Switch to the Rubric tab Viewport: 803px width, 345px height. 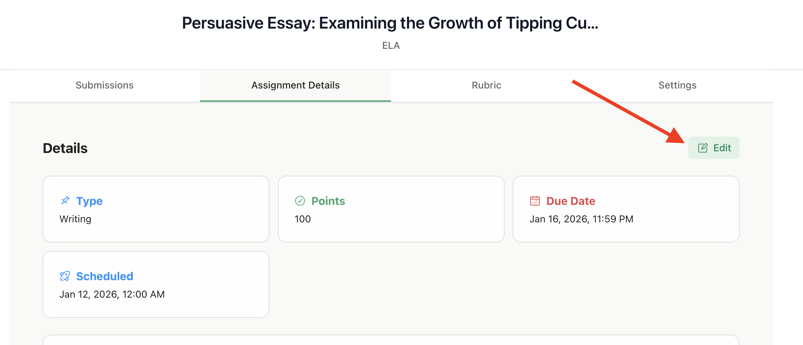[486, 85]
